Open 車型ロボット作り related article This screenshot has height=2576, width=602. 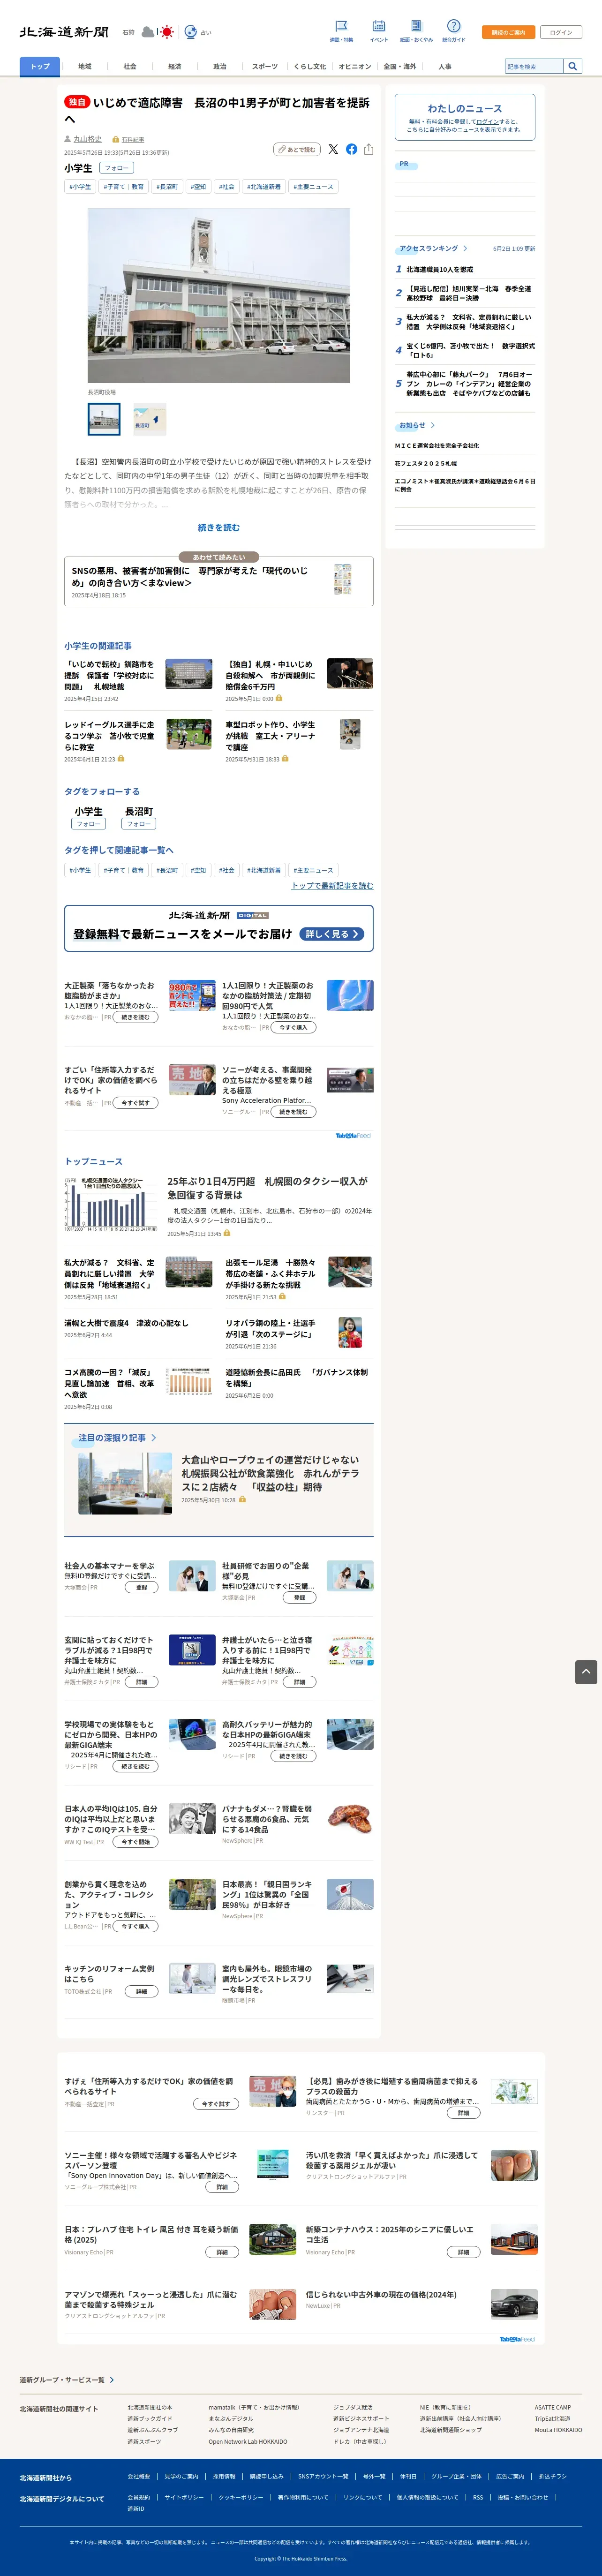pyautogui.click(x=270, y=736)
